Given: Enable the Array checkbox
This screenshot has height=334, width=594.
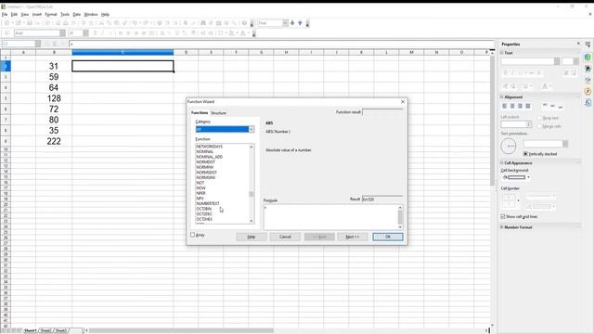Looking at the screenshot, I should 192,235.
